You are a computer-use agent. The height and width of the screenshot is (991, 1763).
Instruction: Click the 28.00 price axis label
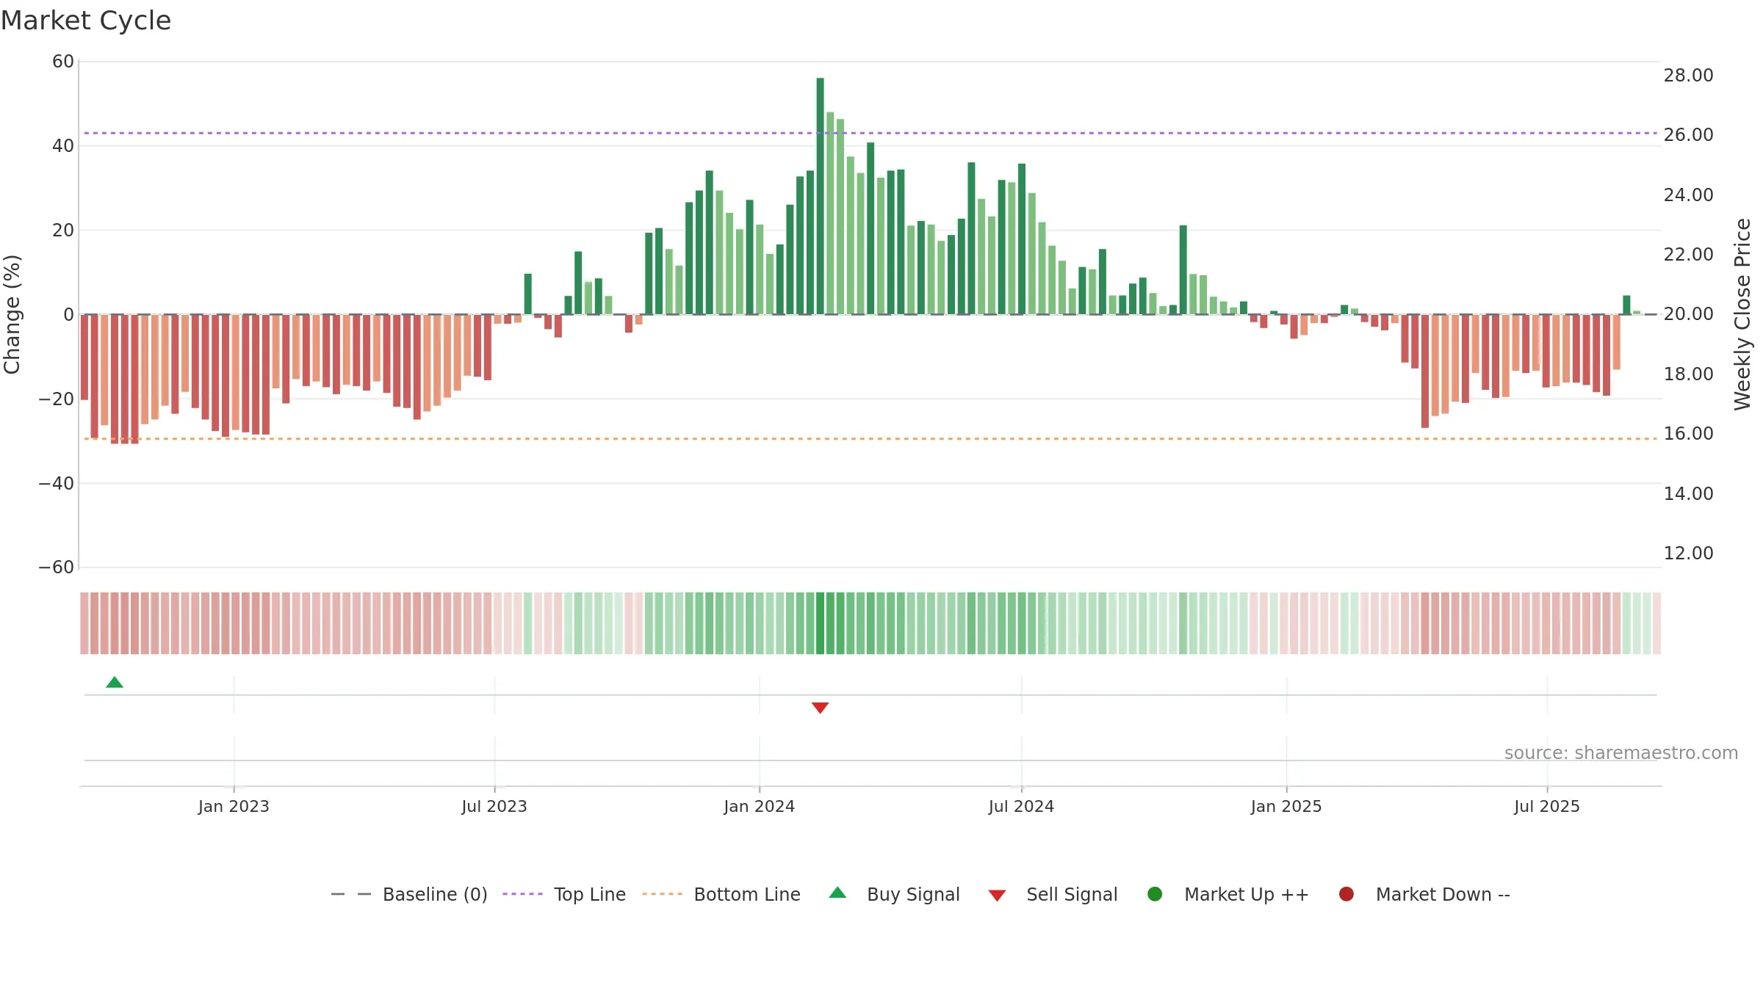pyautogui.click(x=1688, y=75)
